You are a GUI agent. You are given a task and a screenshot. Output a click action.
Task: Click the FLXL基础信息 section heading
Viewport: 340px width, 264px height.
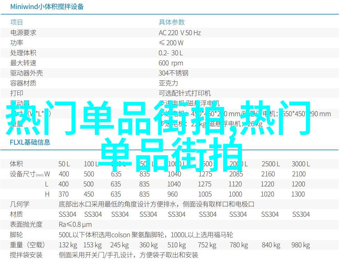pos(30,142)
